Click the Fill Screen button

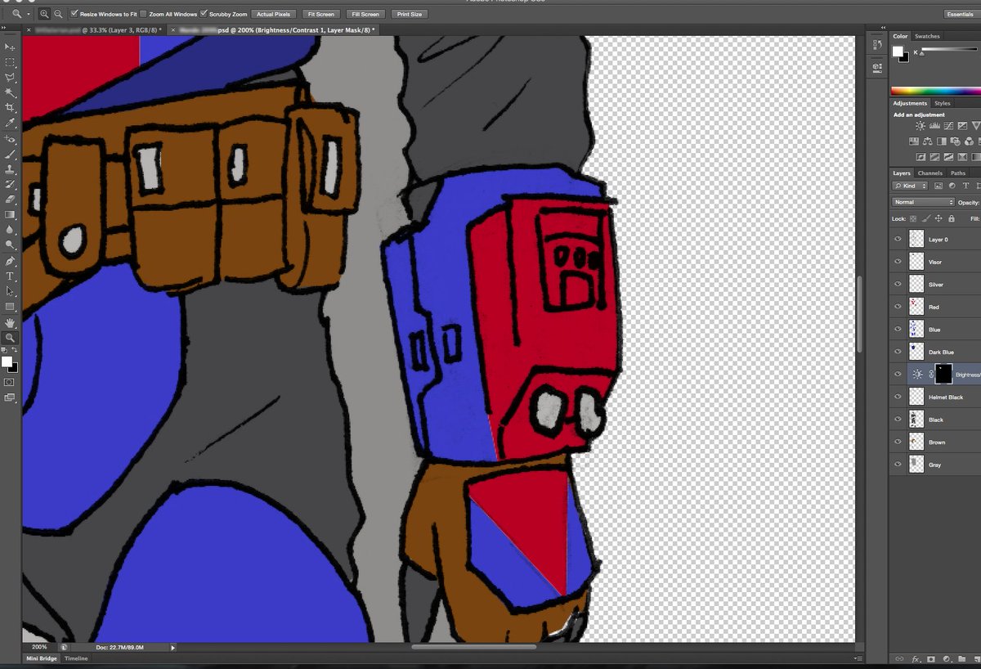click(365, 14)
